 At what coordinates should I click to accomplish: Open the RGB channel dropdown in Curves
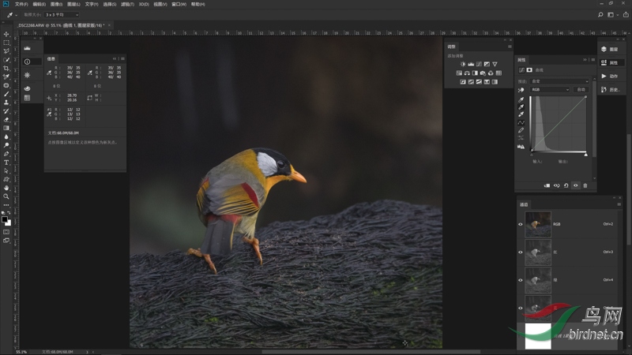coord(550,90)
